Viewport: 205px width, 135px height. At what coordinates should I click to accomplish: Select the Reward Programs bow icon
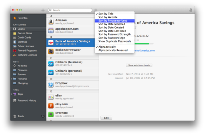click(x=14, y=51)
